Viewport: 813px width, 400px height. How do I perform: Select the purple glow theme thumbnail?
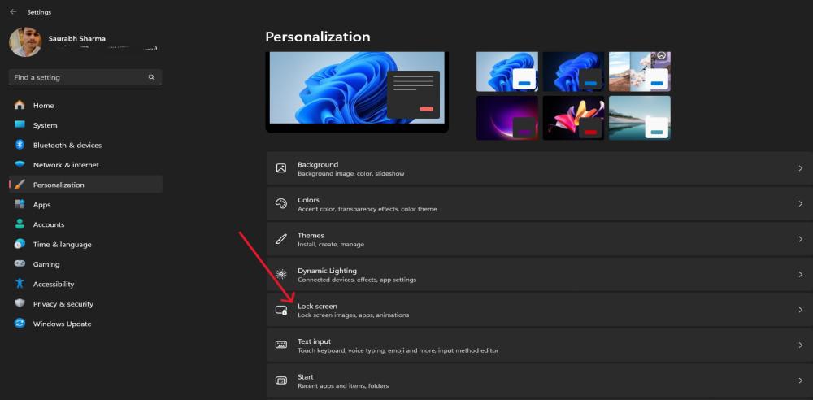[x=507, y=118]
